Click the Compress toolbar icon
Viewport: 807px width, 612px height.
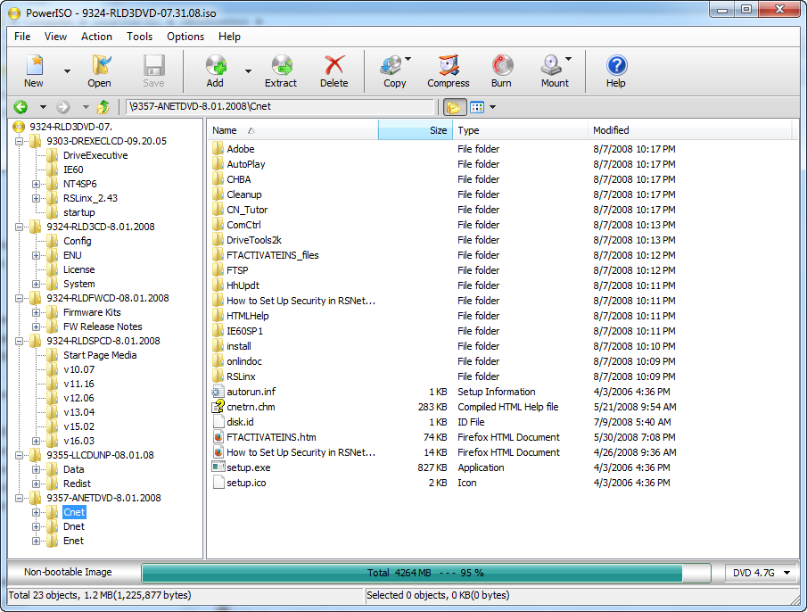coord(449,65)
